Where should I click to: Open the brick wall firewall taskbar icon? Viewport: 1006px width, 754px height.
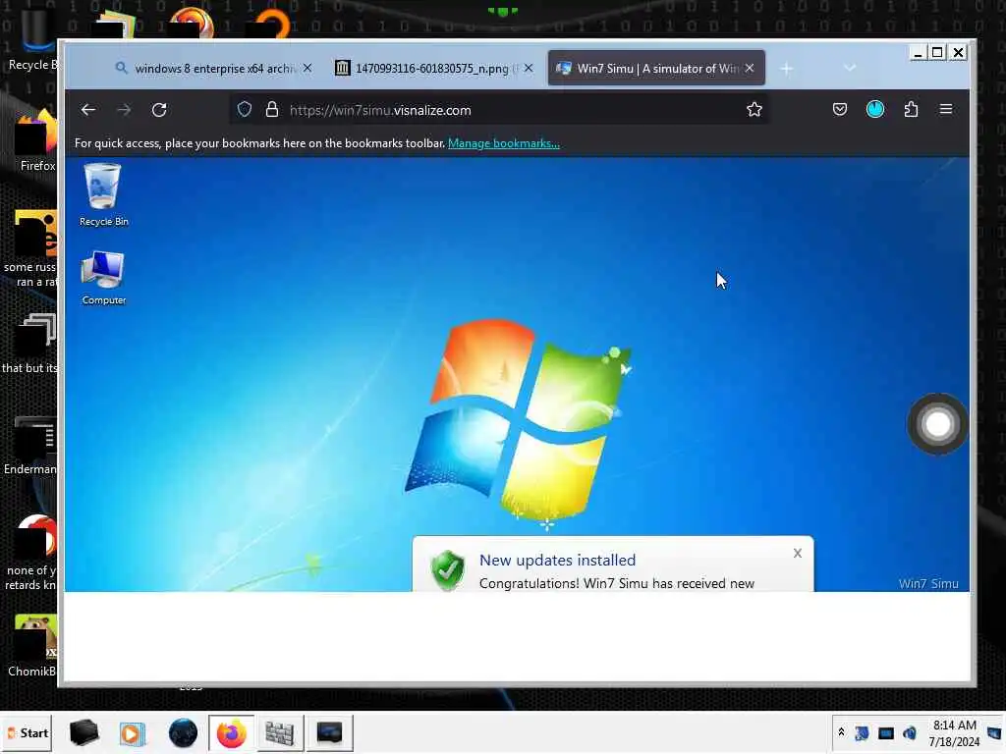280,732
